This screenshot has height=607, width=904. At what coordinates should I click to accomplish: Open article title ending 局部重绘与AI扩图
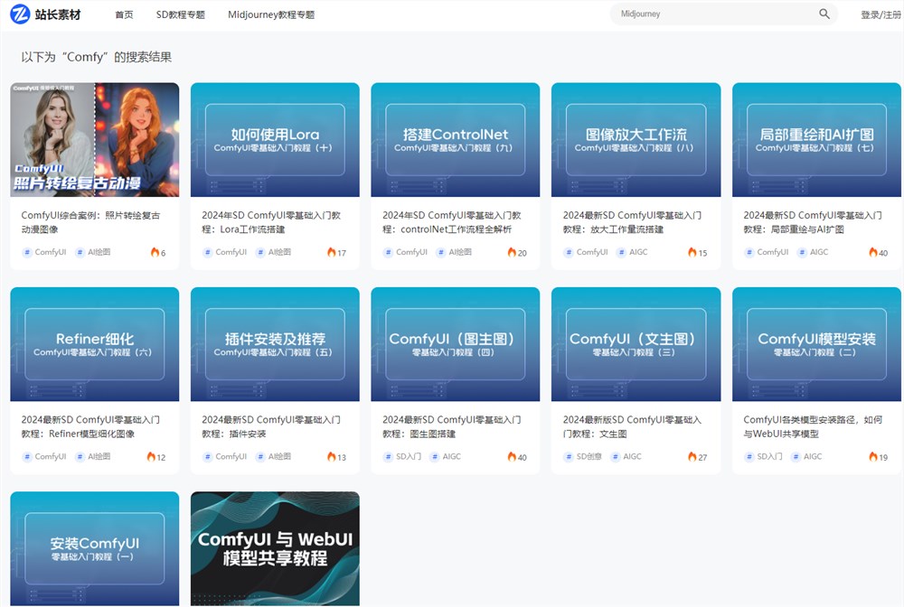pos(813,222)
